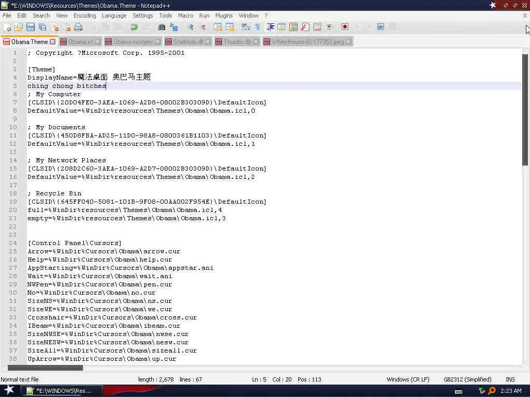Click the Windows (CR LF) status field
The width and height of the screenshot is (530, 397).
tap(408, 379)
